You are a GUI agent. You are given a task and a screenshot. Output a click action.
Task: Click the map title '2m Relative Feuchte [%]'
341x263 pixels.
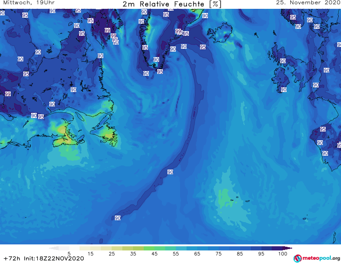(172, 4)
